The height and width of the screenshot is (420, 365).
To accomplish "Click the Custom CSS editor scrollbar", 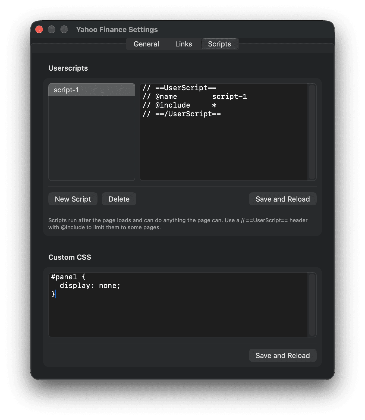I will pyautogui.click(x=312, y=305).
